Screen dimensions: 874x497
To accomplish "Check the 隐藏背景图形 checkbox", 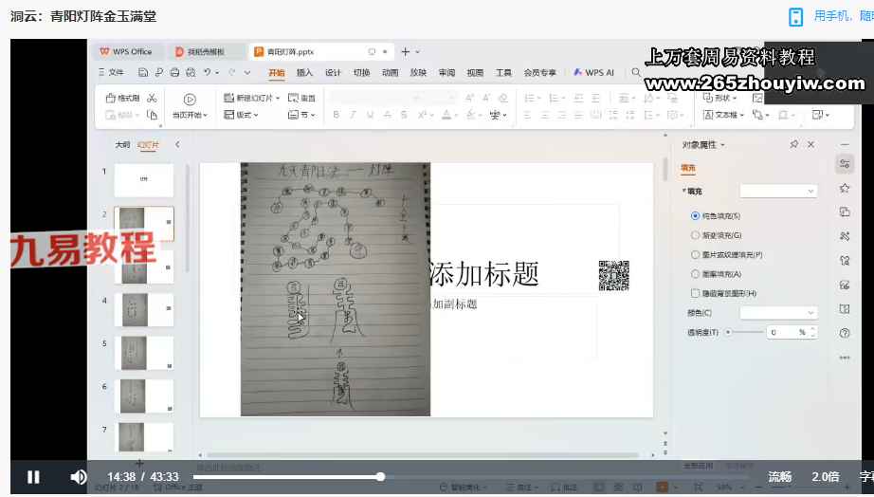I will point(696,293).
